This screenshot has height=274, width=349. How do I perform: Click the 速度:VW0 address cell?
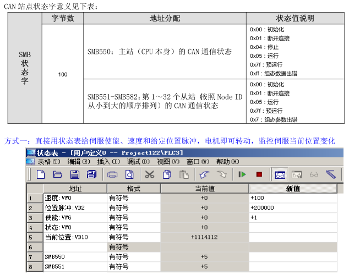[75, 198]
